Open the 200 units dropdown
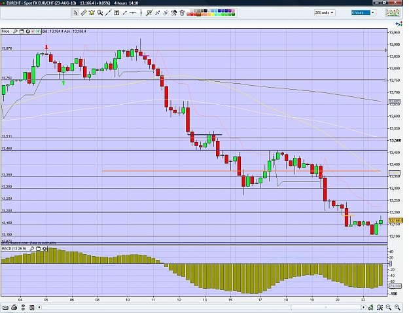Image resolution: width=409 pixels, height=313 pixels. [x=325, y=12]
